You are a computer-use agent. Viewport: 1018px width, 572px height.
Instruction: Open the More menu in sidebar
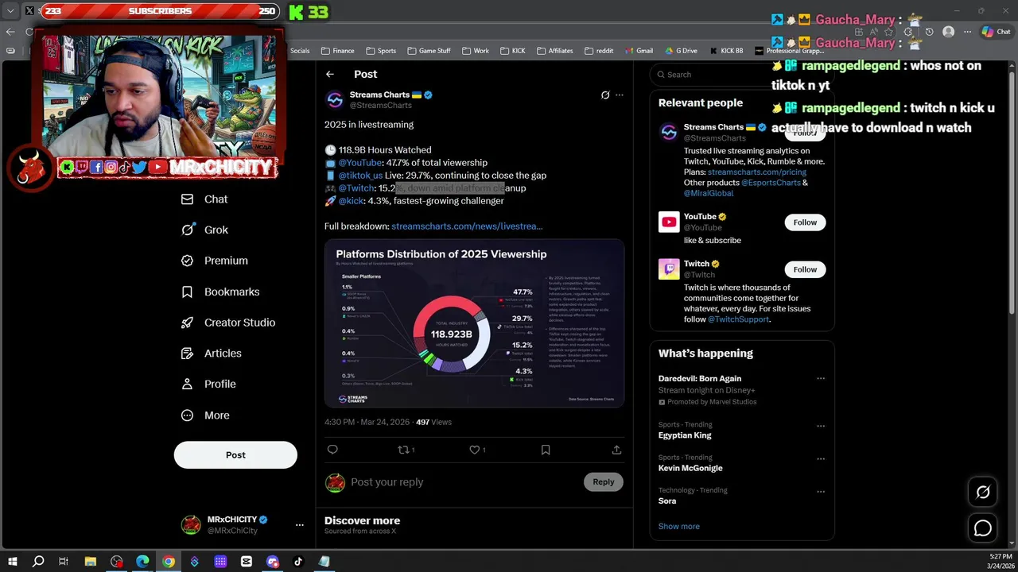205,415
